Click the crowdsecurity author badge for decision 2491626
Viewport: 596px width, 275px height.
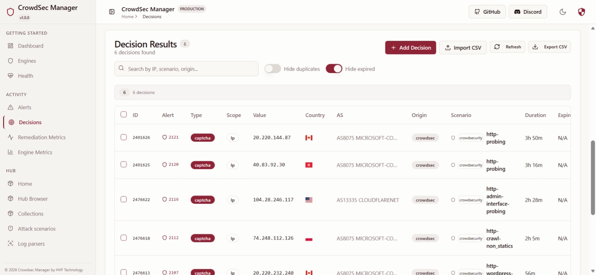(x=471, y=138)
